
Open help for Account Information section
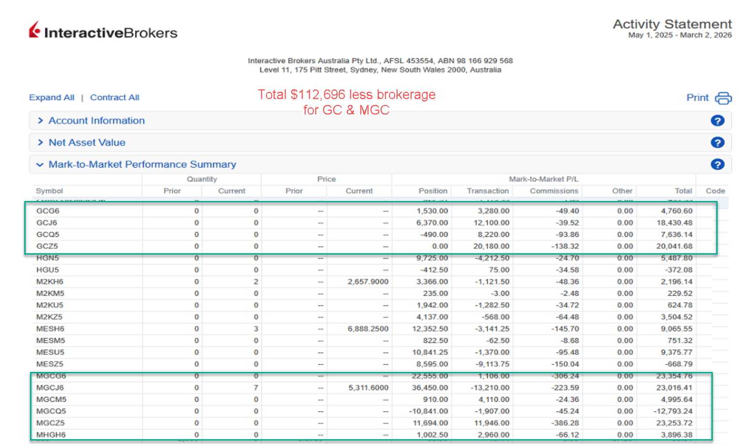(717, 121)
